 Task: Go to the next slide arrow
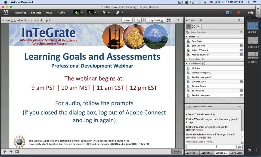tap(11, 152)
